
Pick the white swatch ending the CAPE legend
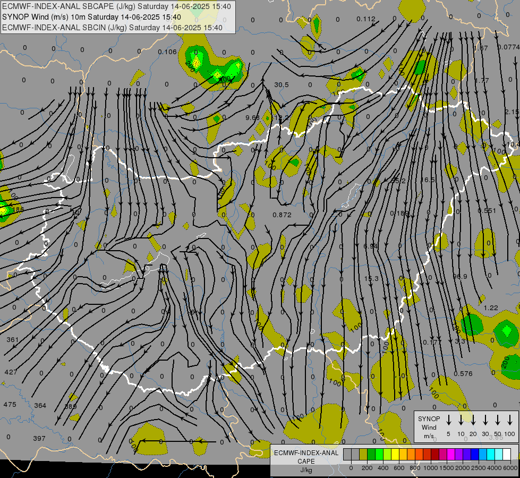pos(506,455)
